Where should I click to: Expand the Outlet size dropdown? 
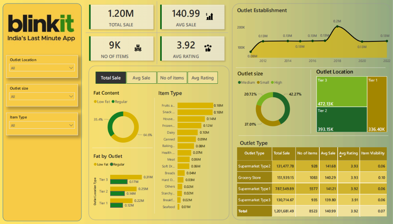coord(42,96)
